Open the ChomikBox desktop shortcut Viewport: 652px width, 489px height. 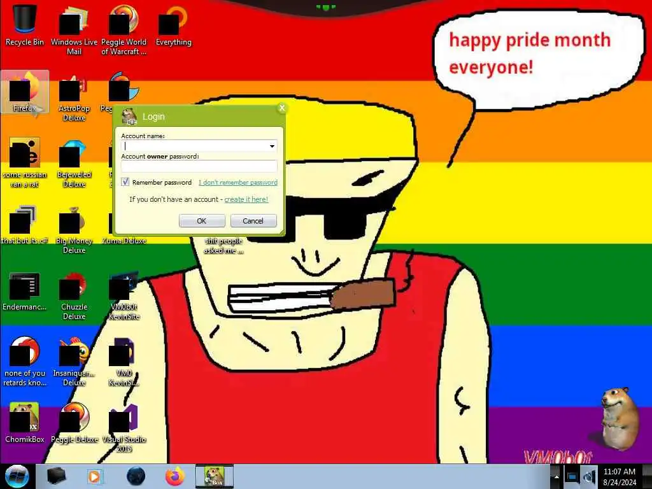25,423
